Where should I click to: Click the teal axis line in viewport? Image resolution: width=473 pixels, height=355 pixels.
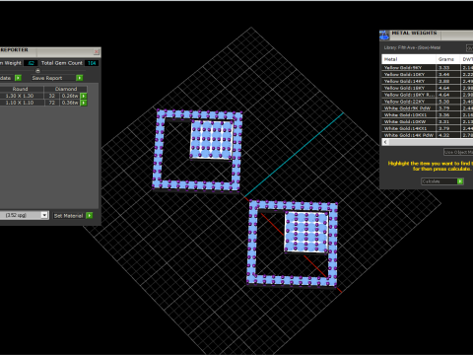tap(296, 154)
